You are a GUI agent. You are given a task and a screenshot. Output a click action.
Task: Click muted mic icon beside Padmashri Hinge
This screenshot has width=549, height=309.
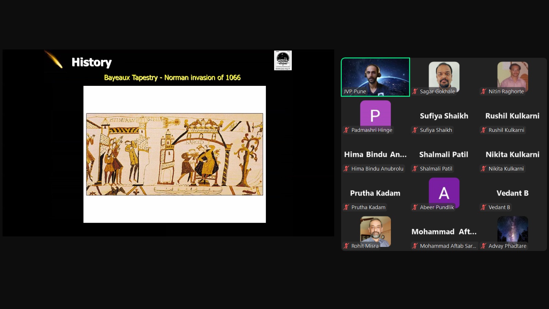pos(346,130)
